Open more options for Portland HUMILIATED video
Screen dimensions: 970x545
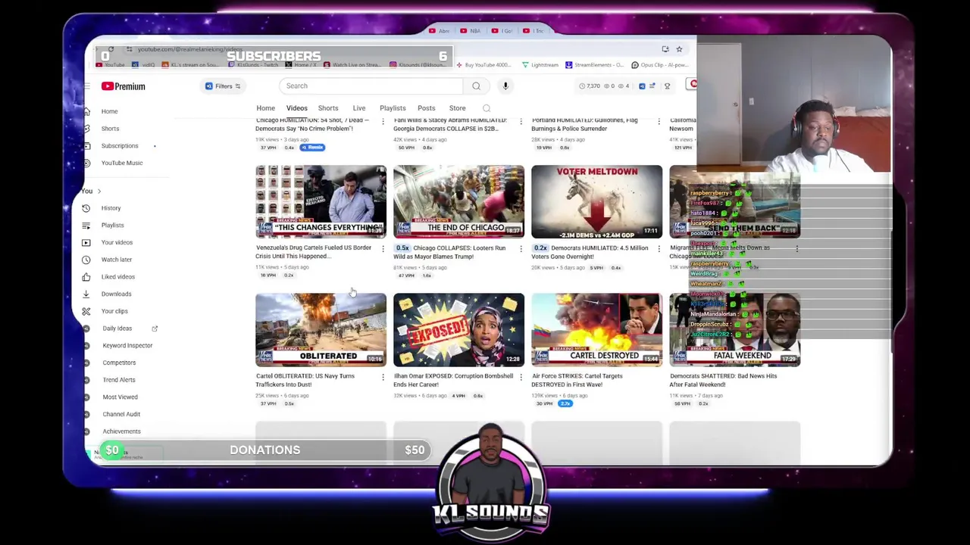pos(659,121)
